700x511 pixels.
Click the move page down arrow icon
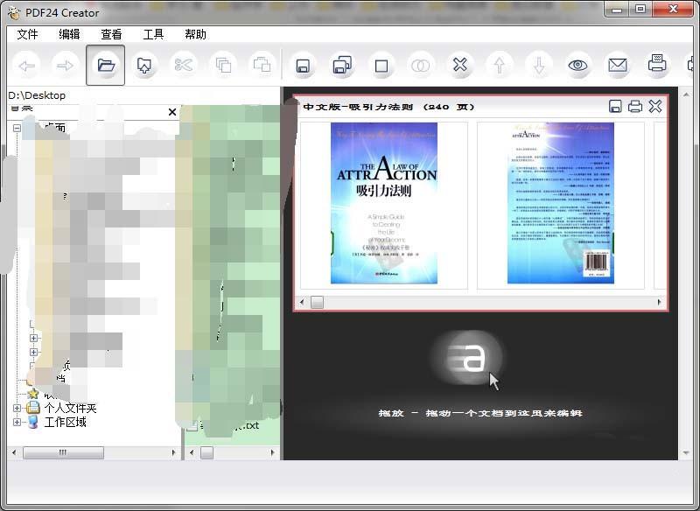pyautogui.click(x=537, y=64)
